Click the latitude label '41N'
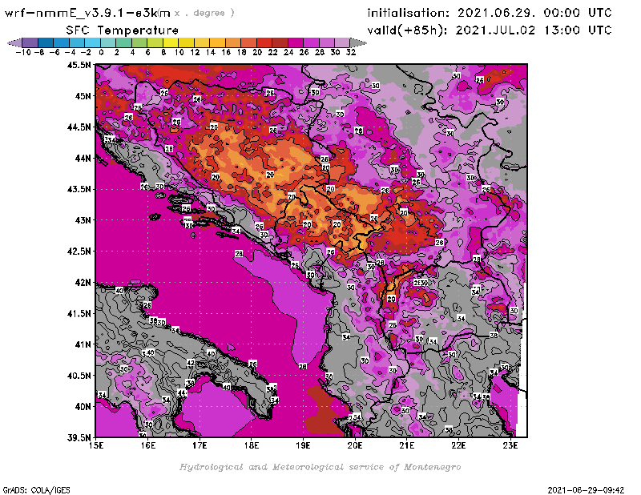The height and width of the screenshot is (495, 641). coord(83,344)
